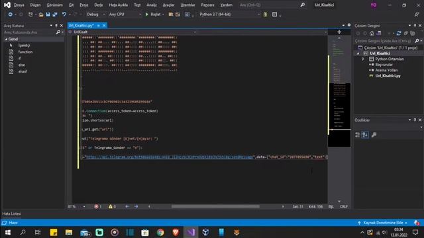
Task: Expand the Python Ortamları node
Action: (x=363, y=59)
